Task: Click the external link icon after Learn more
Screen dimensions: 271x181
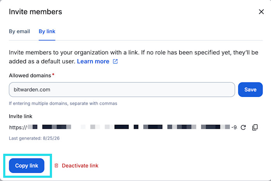Action: point(115,61)
